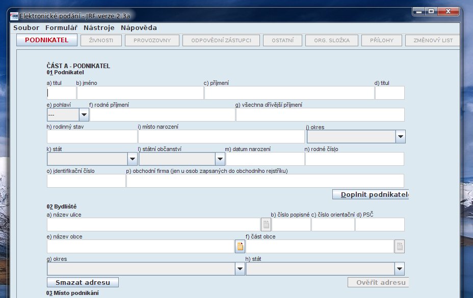Open the Nástroje menu
The image size is (473, 298).
[99, 28]
